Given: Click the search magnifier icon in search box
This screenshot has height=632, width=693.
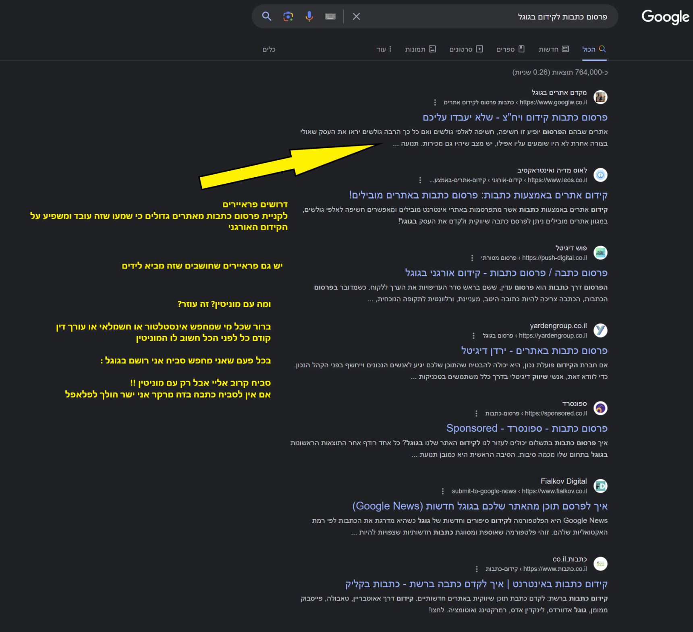Looking at the screenshot, I should tap(266, 17).
